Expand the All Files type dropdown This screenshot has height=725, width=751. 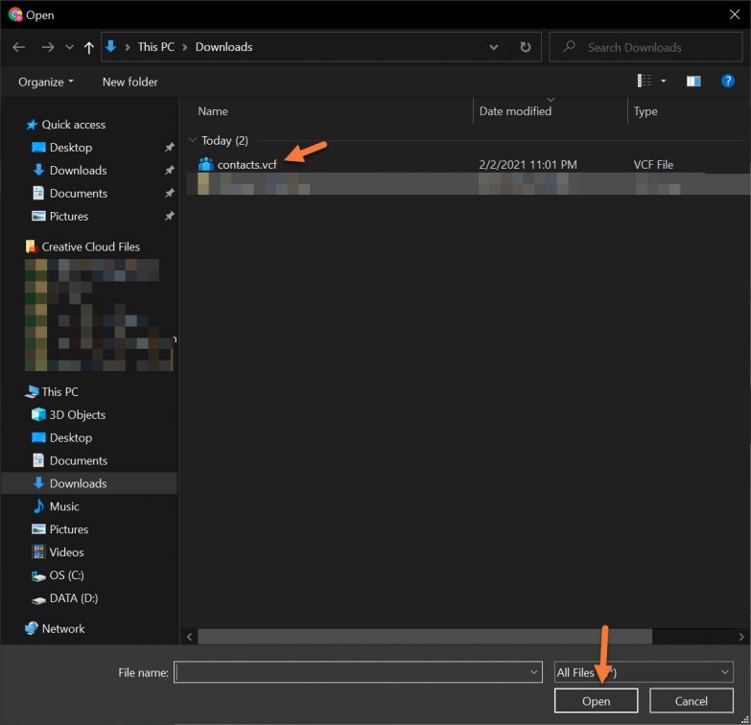[643, 673]
